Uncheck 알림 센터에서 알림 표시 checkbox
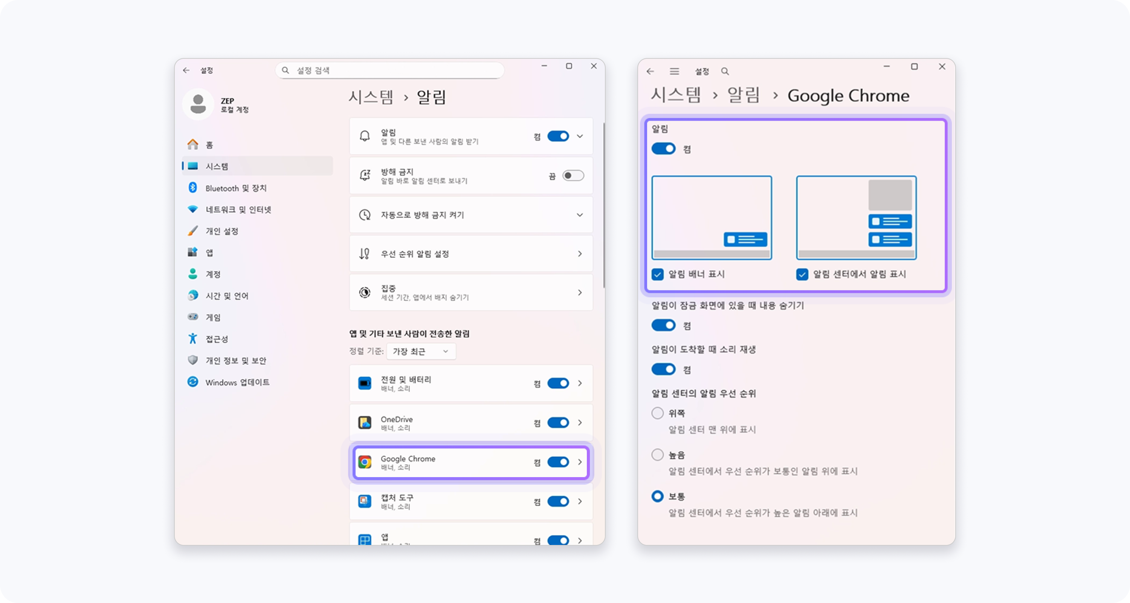This screenshot has width=1130, height=603. click(802, 274)
